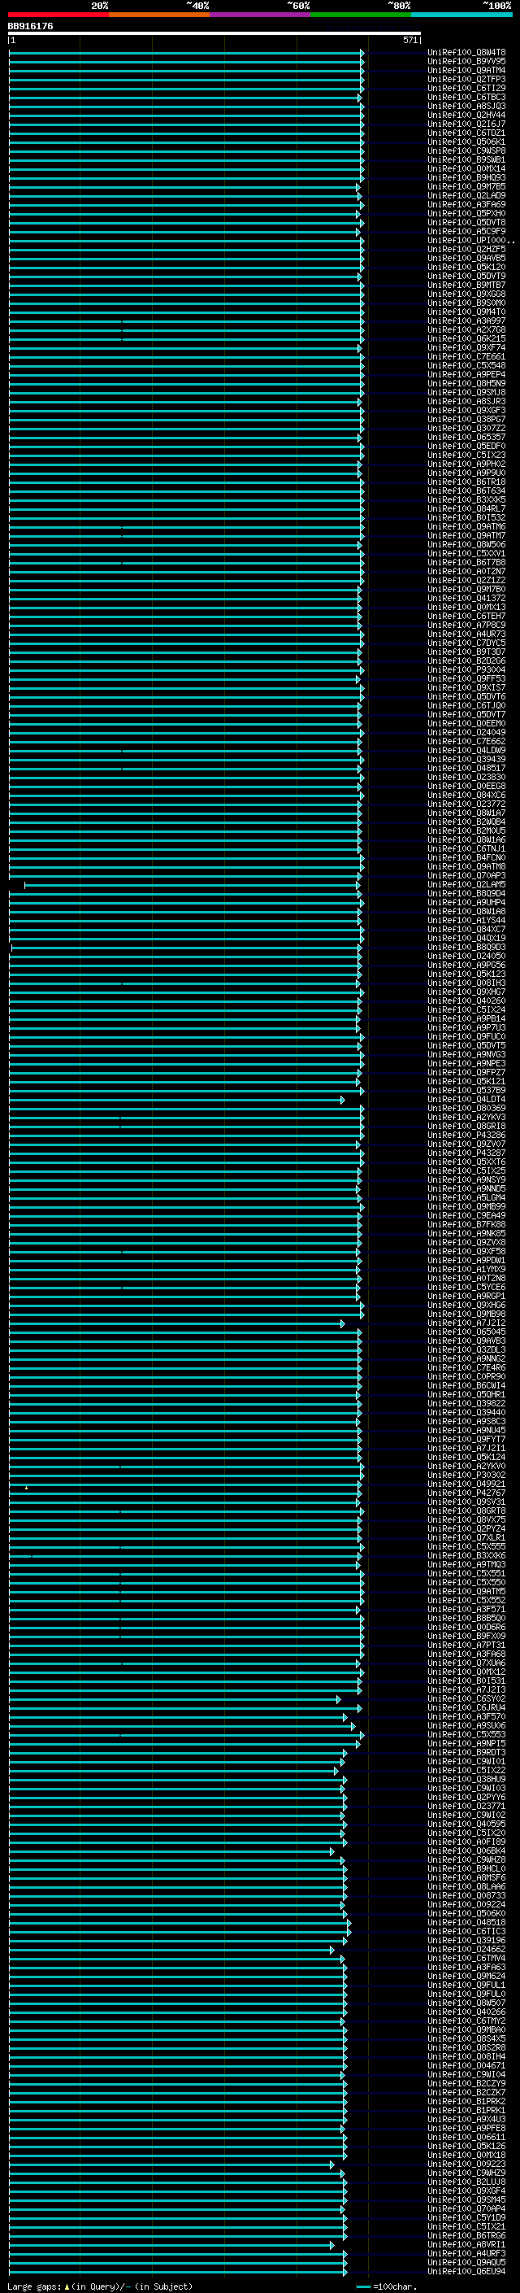Viewport: 520px width, 2293px height.
Task: Select the UniRef100_Q84XC7 label
Action: pos(466,929)
